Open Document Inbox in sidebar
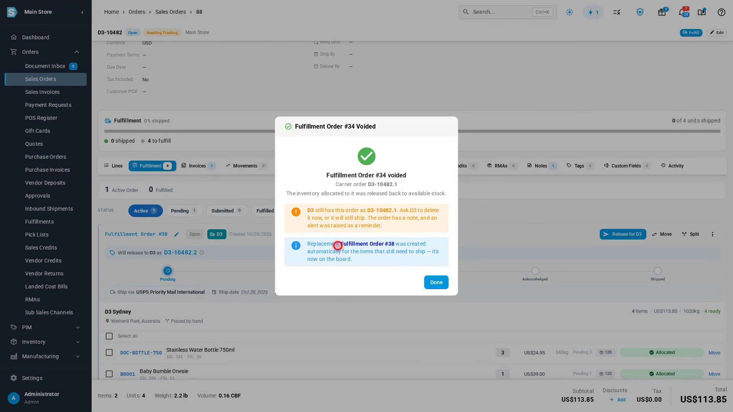Viewport: 733px width, 412px height. [45, 66]
